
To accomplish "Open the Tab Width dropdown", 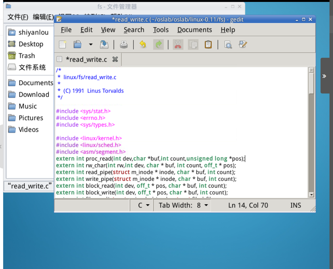I will [x=184, y=205].
